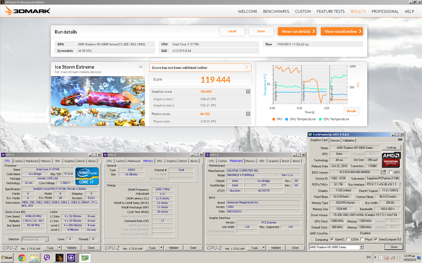Open the chart Details button
The height and width of the screenshot is (263, 422).
(351, 111)
